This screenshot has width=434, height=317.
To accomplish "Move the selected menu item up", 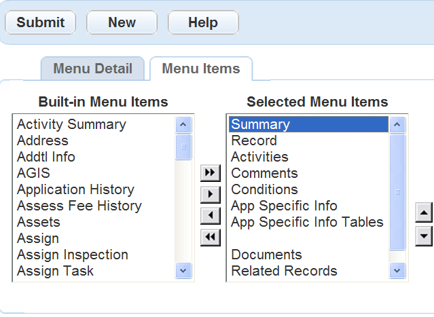I will 424,213.
